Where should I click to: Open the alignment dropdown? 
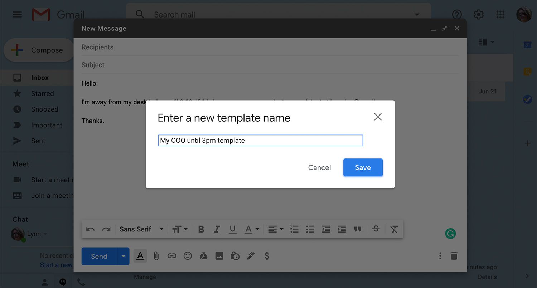point(276,229)
